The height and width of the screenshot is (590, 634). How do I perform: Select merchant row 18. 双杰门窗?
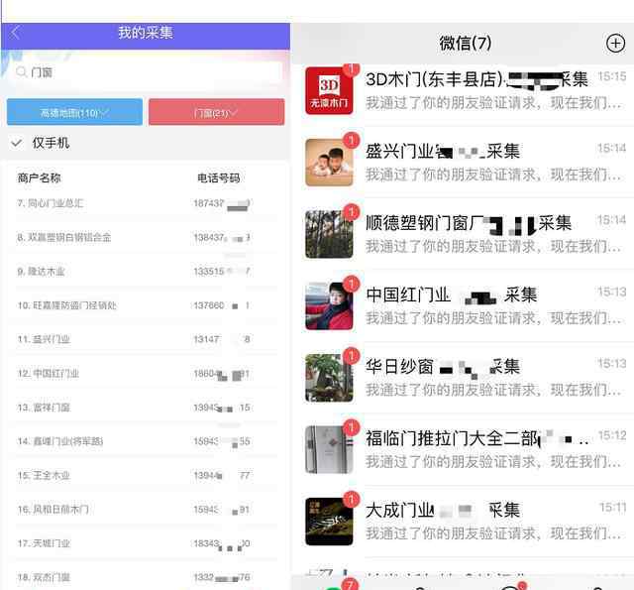[x=146, y=577]
